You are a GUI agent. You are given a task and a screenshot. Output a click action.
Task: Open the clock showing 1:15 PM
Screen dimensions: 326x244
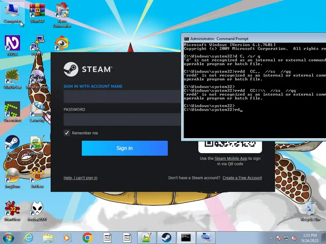point(310,238)
